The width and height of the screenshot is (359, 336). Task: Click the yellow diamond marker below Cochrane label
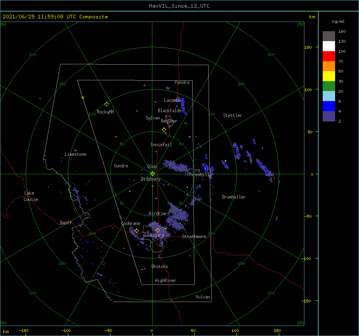pos(136,231)
